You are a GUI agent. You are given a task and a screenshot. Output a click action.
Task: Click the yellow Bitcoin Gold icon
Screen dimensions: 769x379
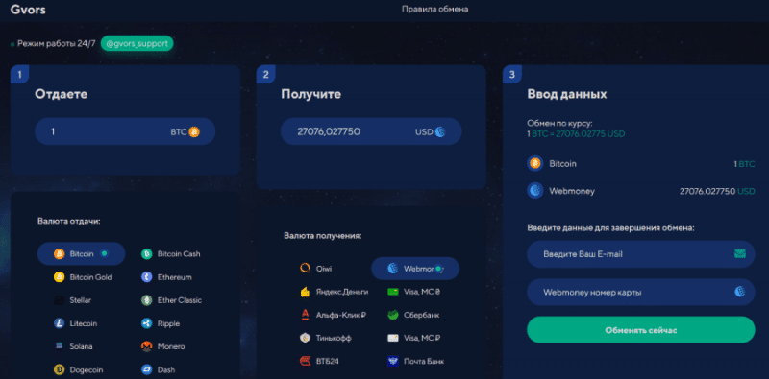click(x=59, y=277)
